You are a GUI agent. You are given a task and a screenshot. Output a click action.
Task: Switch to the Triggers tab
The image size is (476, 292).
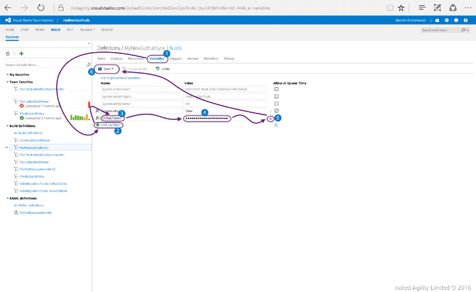pyautogui.click(x=176, y=58)
